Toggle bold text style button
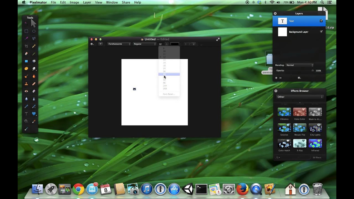The width and height of the screenshot is (354, 199). coord(186,44)
